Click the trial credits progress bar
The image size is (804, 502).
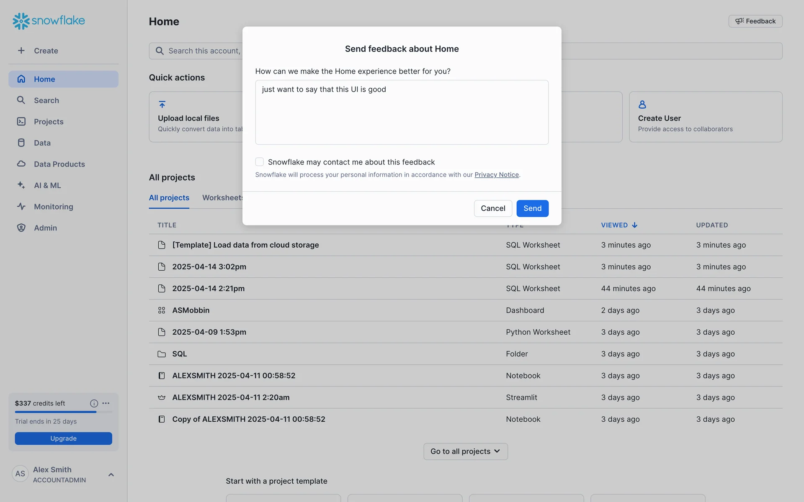[x=63, y=412]
